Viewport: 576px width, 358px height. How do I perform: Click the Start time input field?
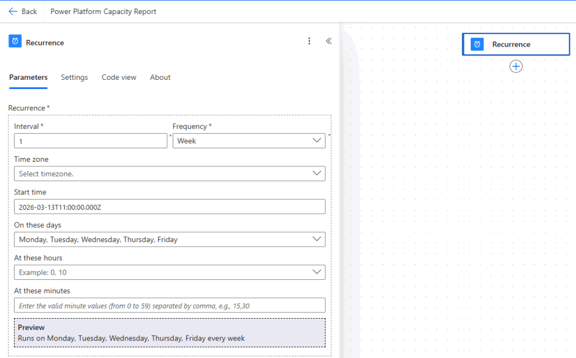click(x=170, y=207)
